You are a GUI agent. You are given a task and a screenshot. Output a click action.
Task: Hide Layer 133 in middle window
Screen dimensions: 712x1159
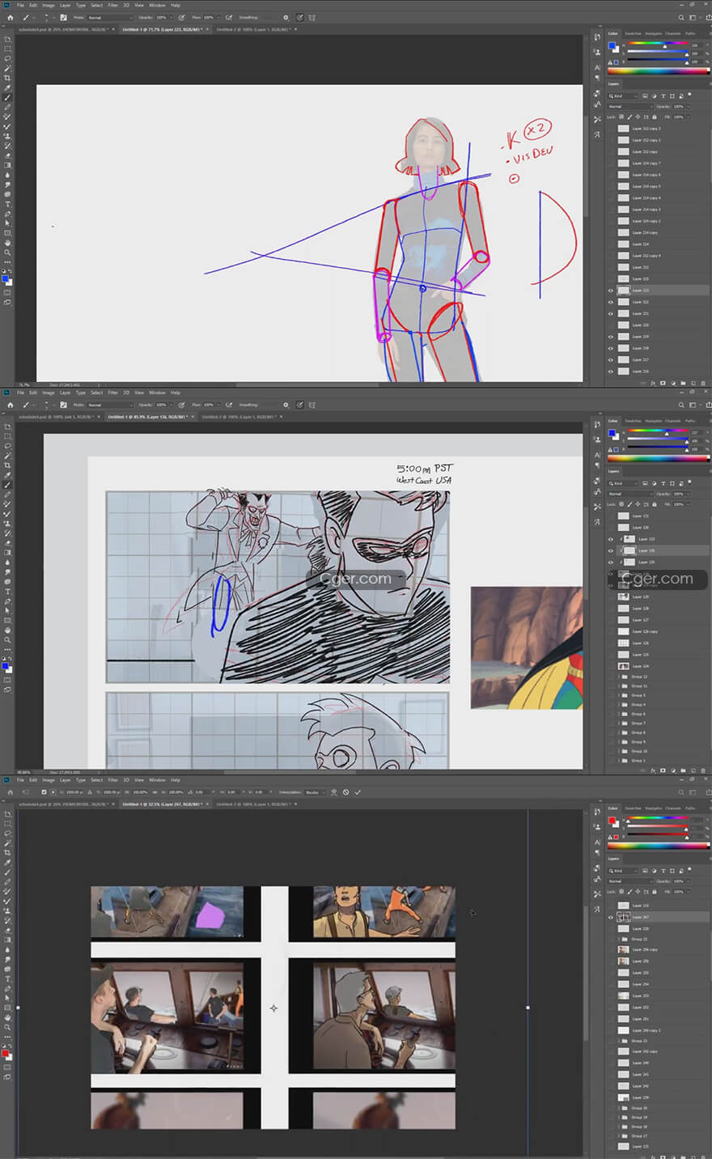(611, 539)
